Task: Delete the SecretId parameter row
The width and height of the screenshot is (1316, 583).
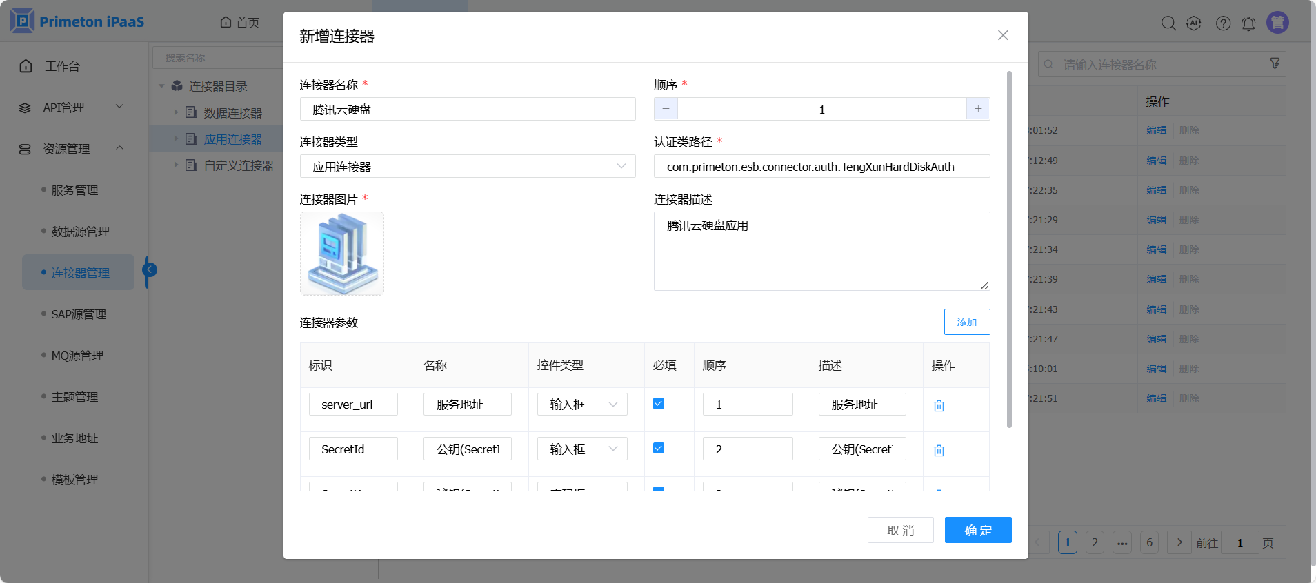Action: (x=939, y=451)
